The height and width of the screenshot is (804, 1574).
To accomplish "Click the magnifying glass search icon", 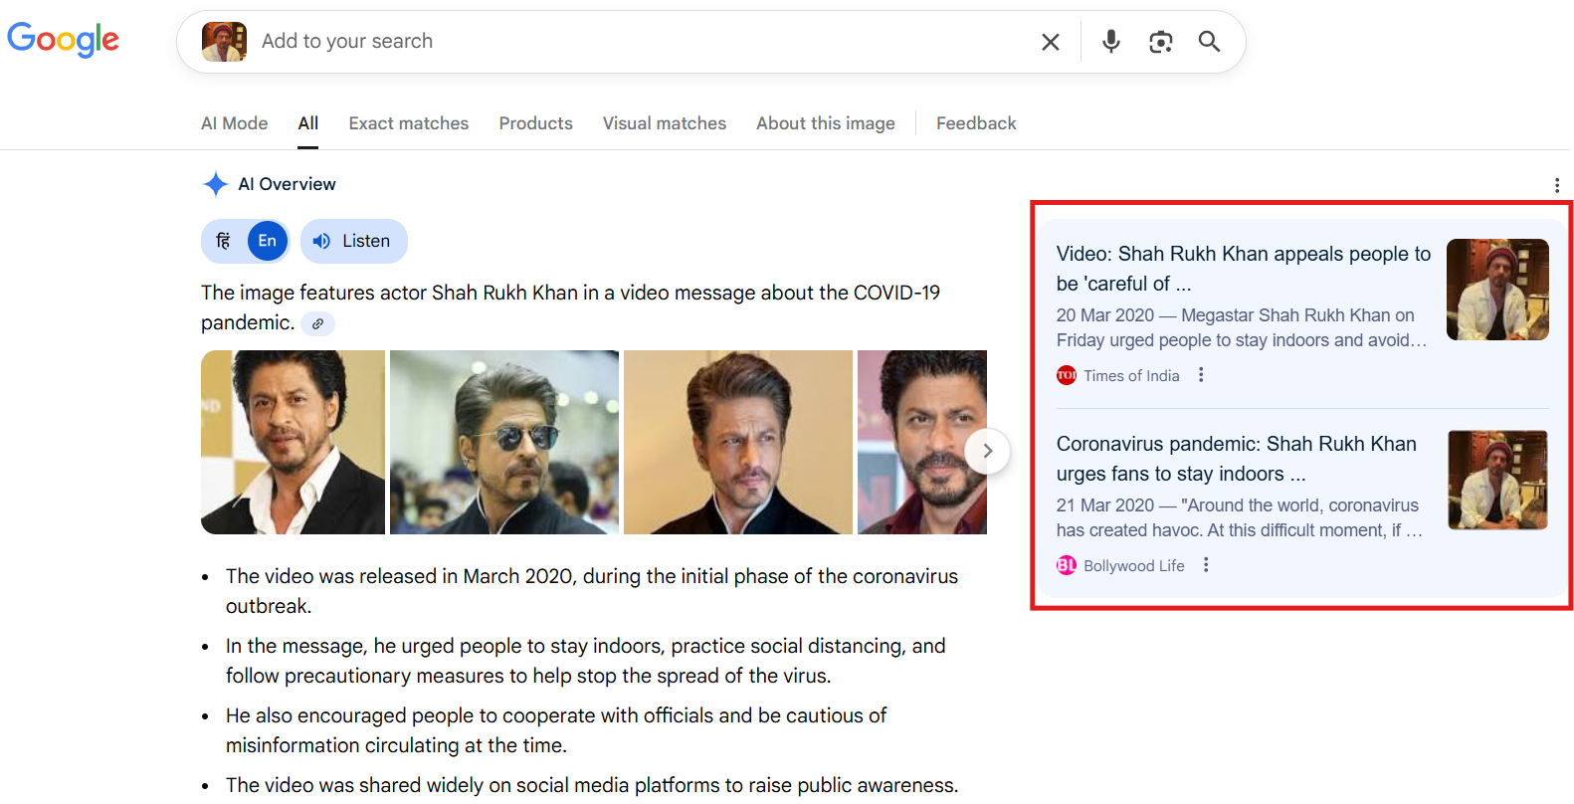I will coord(1209,42).
